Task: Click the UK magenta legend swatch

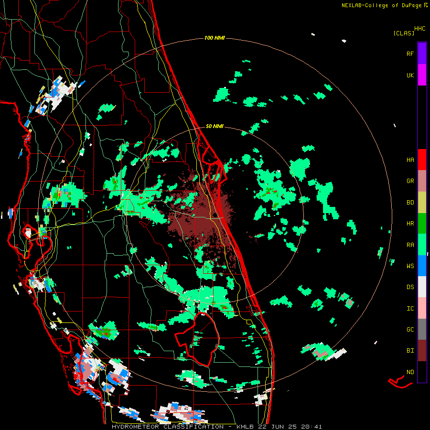Action: pos(422,75)
